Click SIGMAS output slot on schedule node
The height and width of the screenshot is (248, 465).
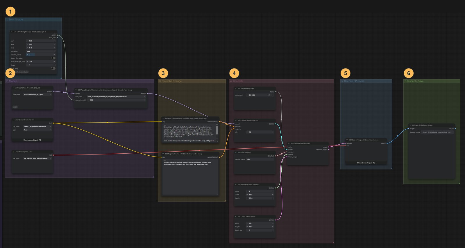point(276,188)
